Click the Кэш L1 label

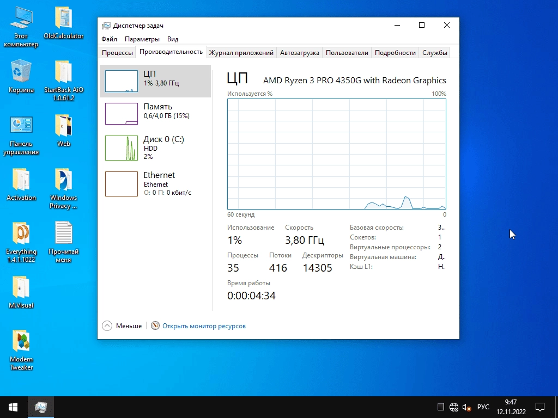(361, 267)
